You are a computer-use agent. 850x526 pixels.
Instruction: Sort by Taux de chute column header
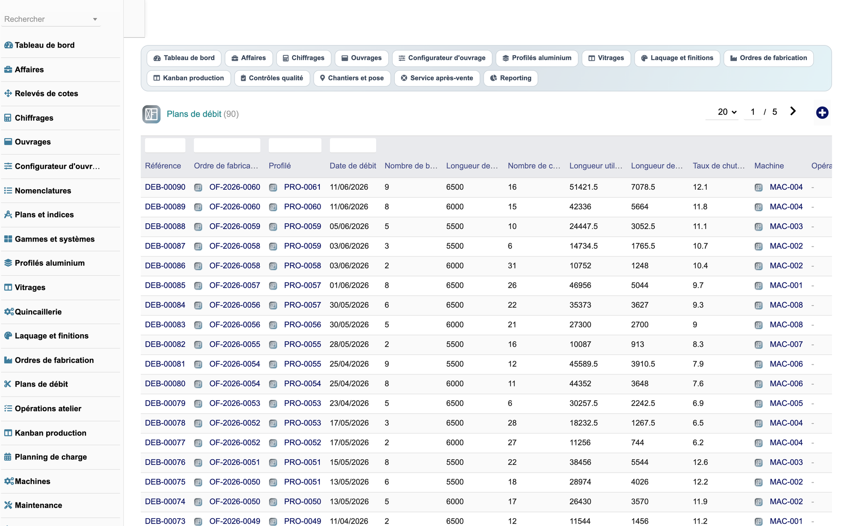click(x=719, y=166)
